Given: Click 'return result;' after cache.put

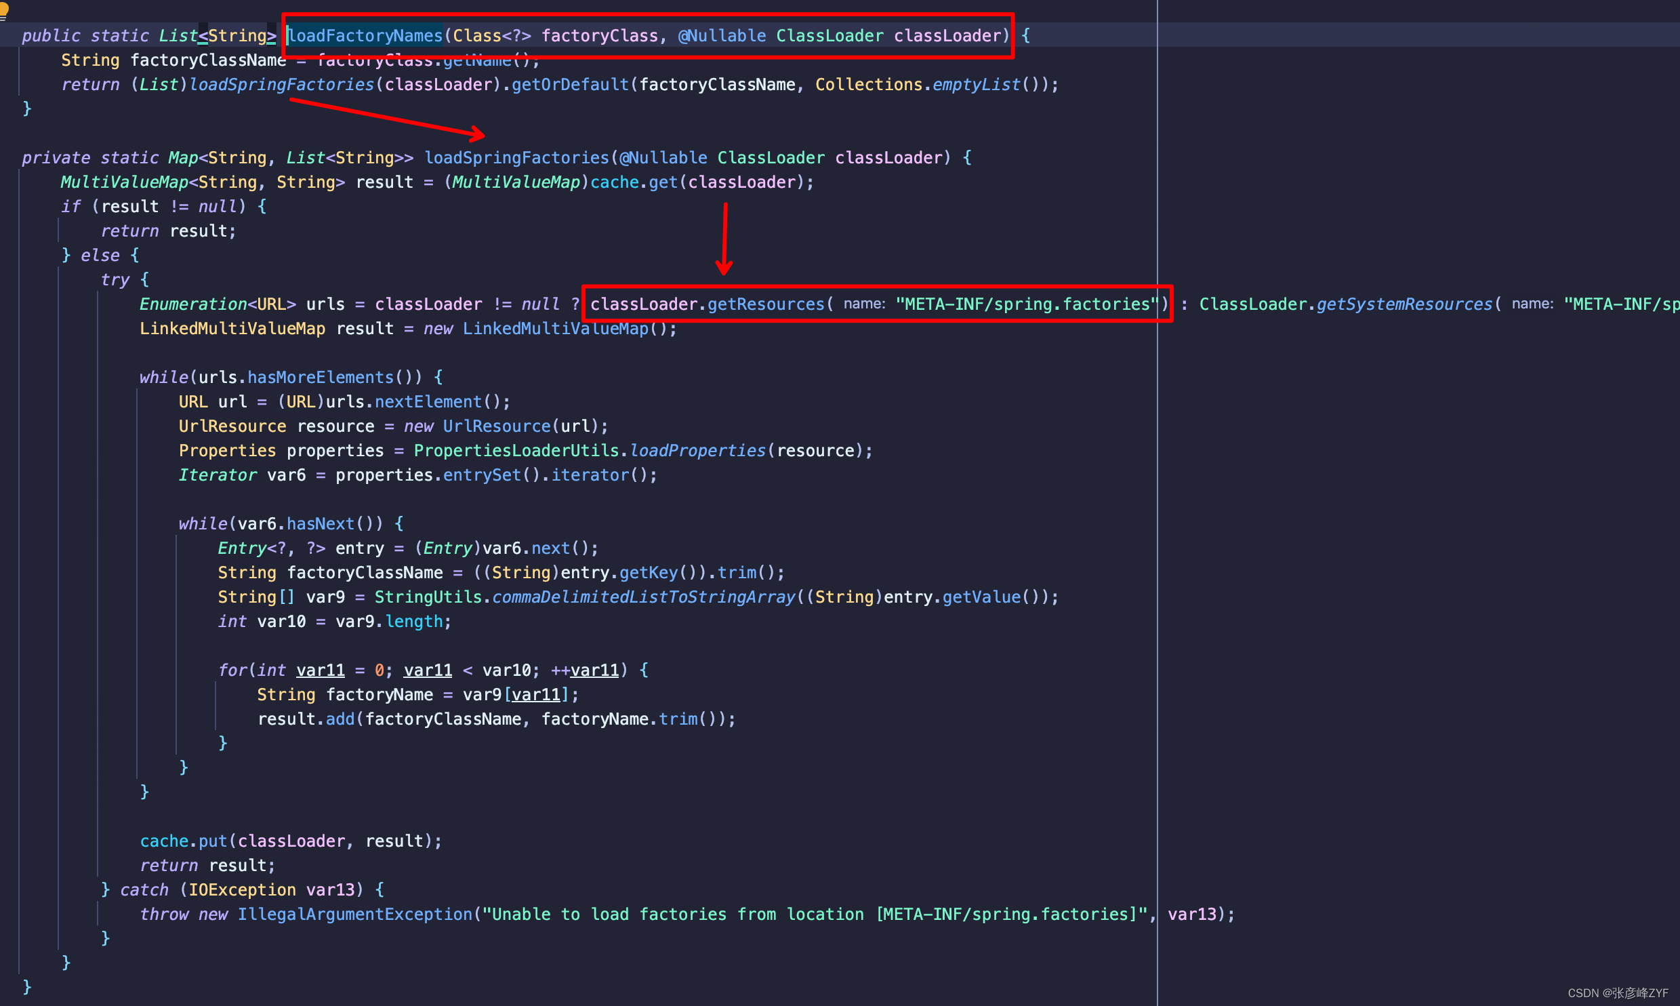Looking at the screenshot, I should (x=207, y=865).
